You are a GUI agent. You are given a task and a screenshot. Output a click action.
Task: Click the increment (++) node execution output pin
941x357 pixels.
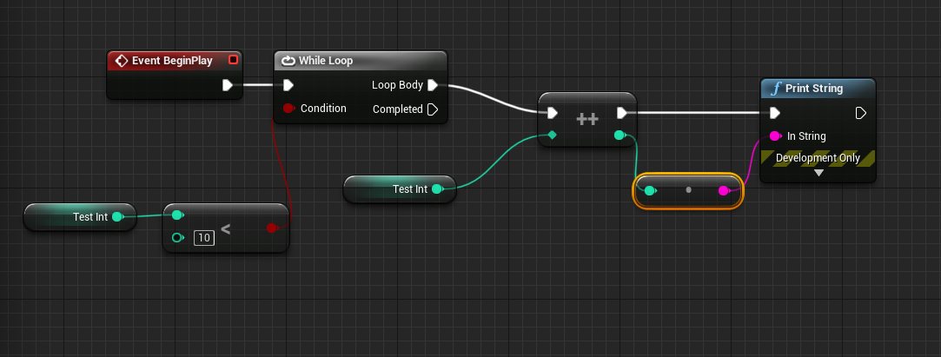(x=622, y=113)
